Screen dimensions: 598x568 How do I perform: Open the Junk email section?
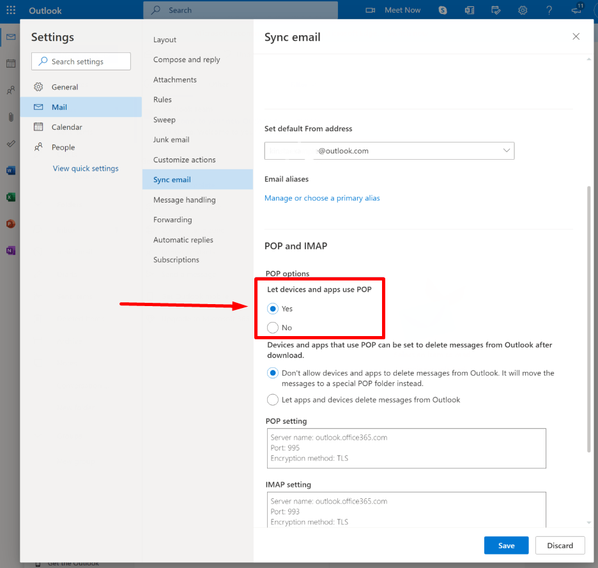(x=197, y=140)
